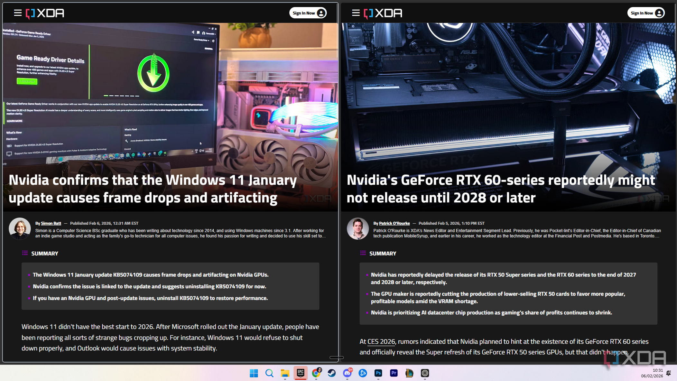Click bullet "The Windows 11 January update KB5074109 causes"

coord(151,275)
